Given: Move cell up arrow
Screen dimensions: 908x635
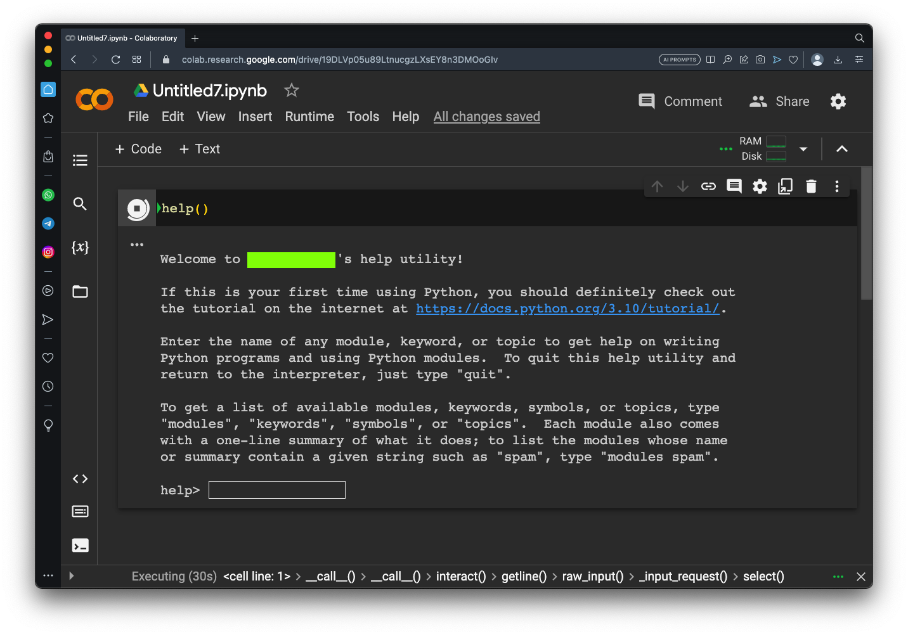Looking at the screenshot, I should click(658, 186).
